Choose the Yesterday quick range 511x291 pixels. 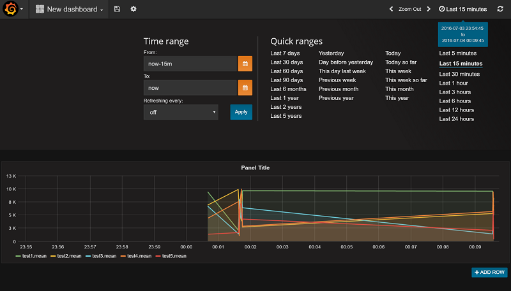coord(331,53)
